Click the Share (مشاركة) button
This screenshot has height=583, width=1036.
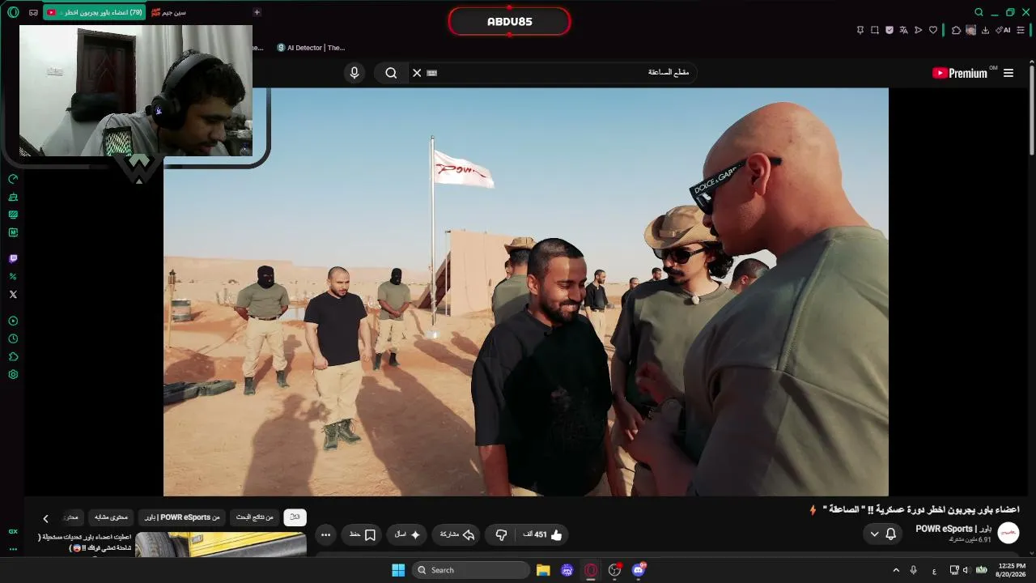click(456, 534)
